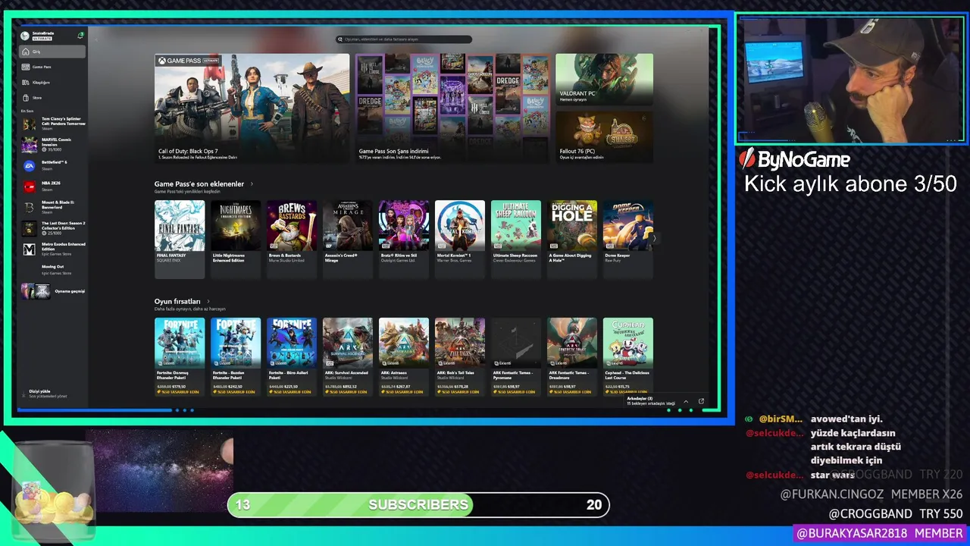Open Call of Duty: Black Ops 7 banner
The height and width of the screenshot is (546, 970).
252,108
